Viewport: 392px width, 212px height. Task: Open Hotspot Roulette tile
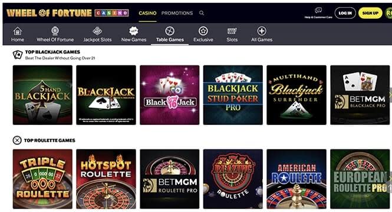pyautogui.click(x=106, y=179)
